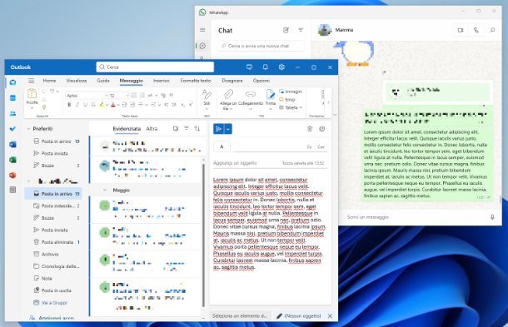Open send options dropdown arrow
This screenshot has width=508, height=327.
point(228,129)
